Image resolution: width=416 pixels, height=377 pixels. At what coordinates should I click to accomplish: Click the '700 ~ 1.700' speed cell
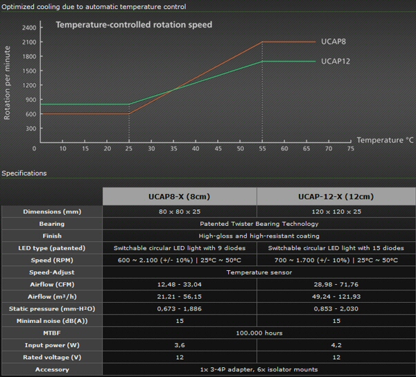(x=336, y=260)
